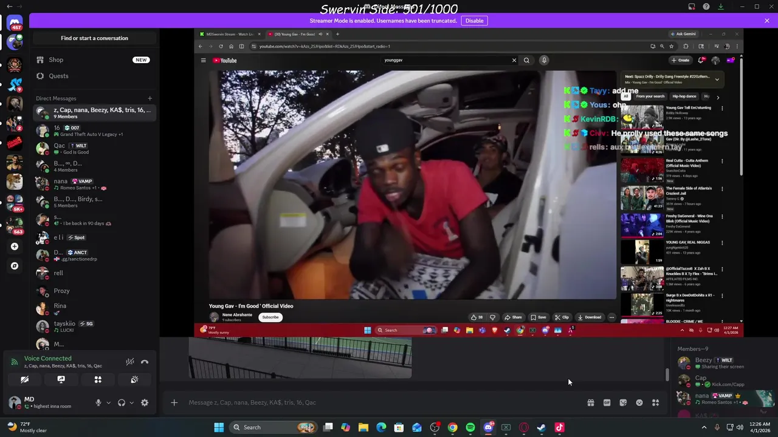Open the Shop tab
778x437 pixels.
click(94, 59)
